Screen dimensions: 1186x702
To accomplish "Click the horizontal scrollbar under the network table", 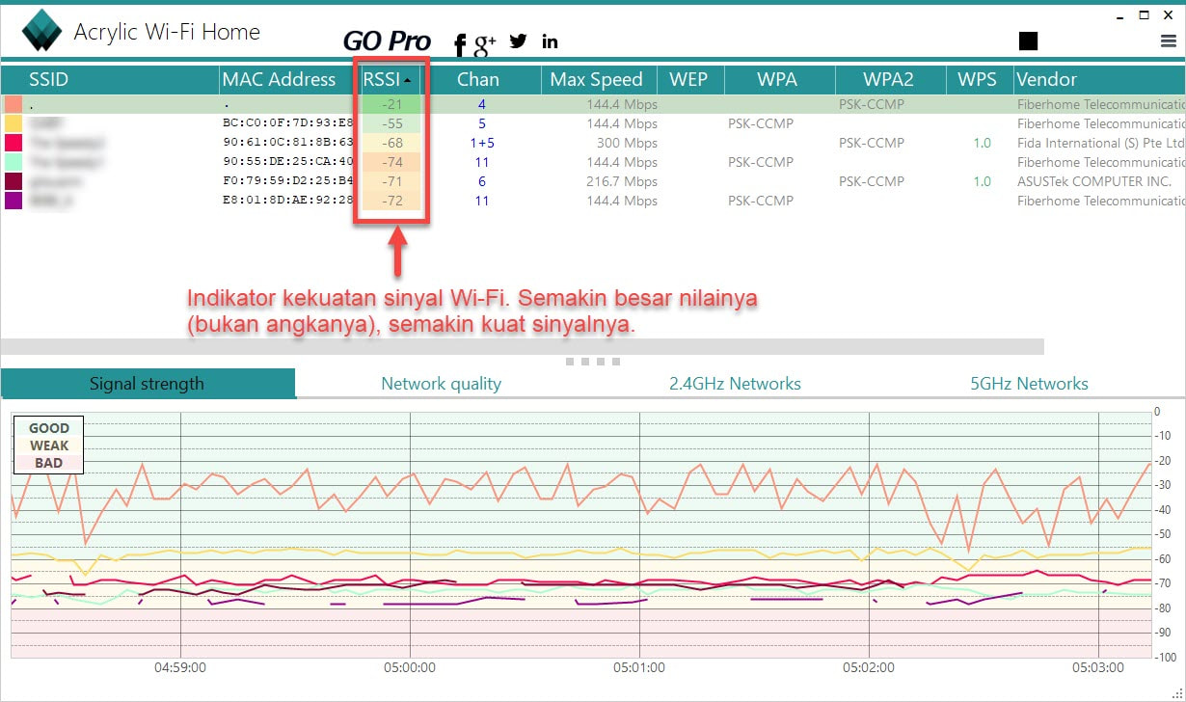I will [x=523, y=346].
